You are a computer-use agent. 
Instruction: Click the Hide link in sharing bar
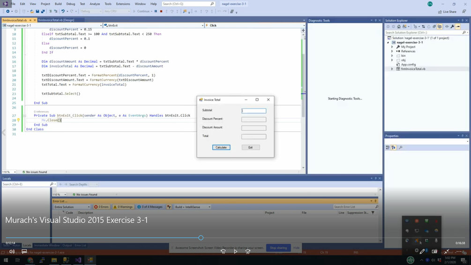click(x=296, y=248)
